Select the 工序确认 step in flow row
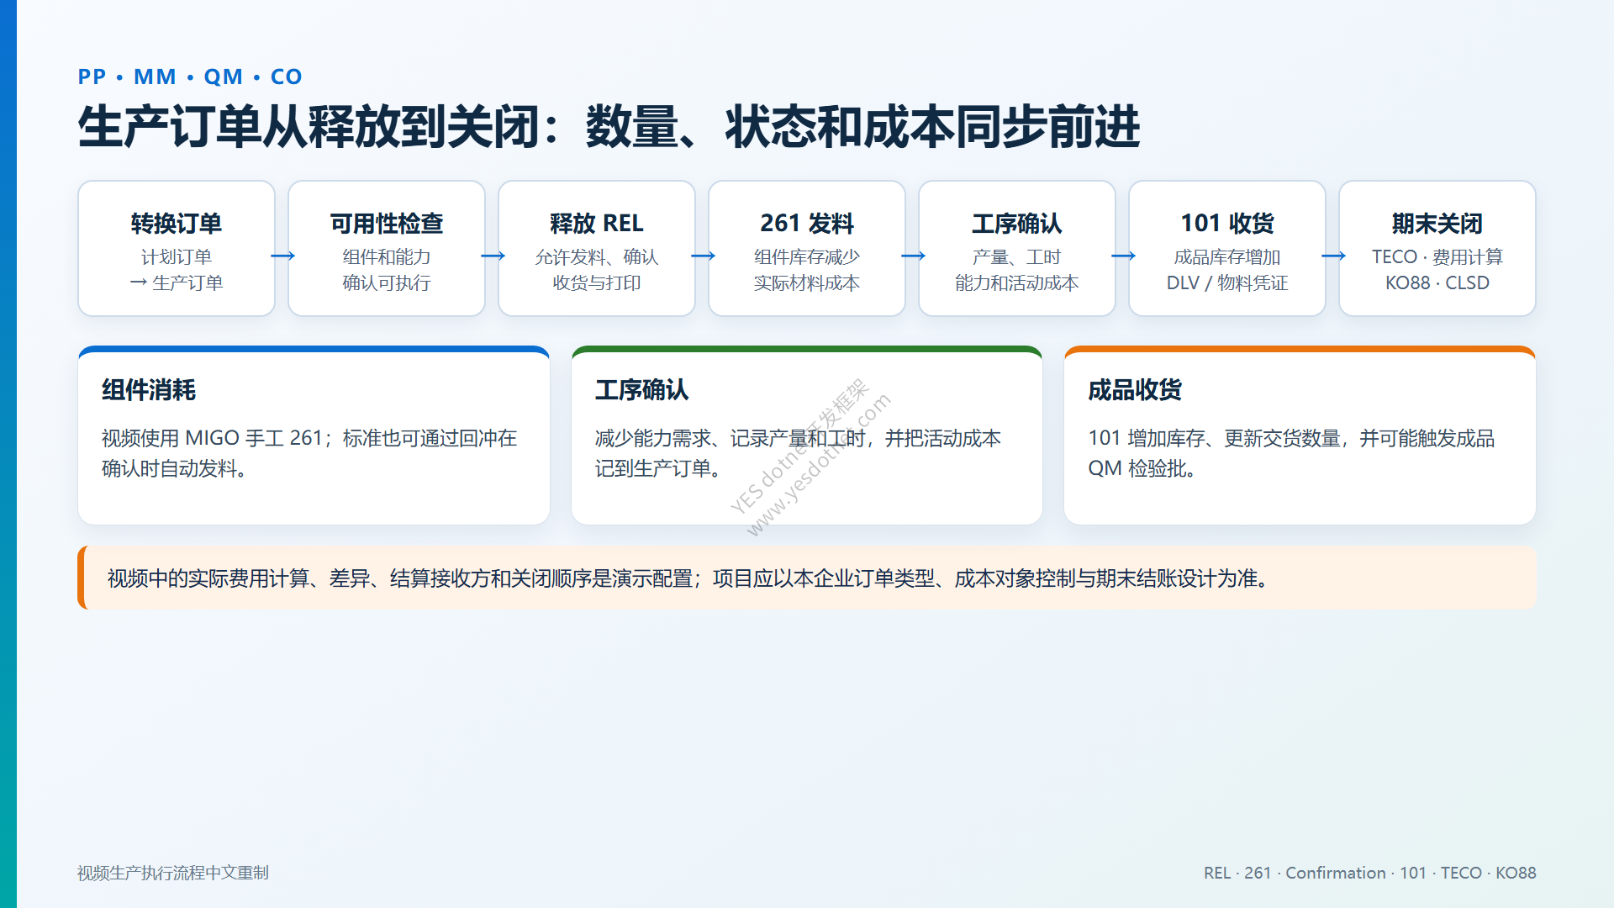1614x908 pixels. pos(1017,249)
